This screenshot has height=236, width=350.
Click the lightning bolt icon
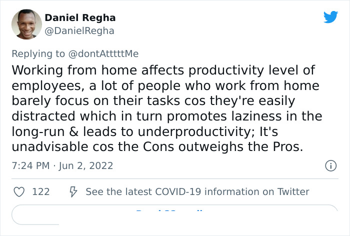72,191
